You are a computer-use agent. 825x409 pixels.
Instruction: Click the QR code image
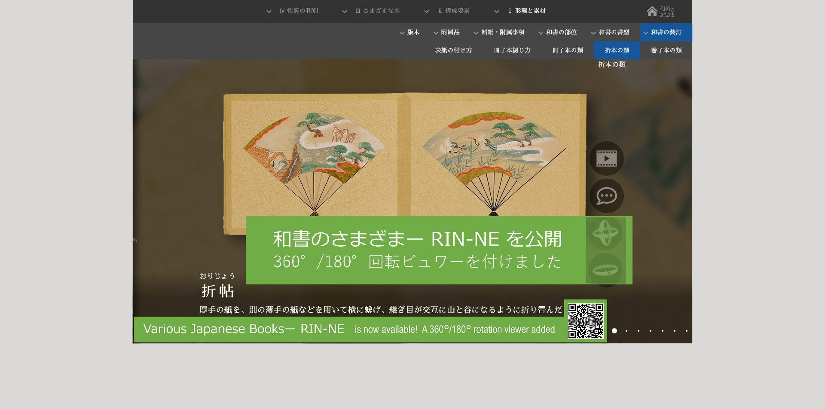click(x=585, y=321)
